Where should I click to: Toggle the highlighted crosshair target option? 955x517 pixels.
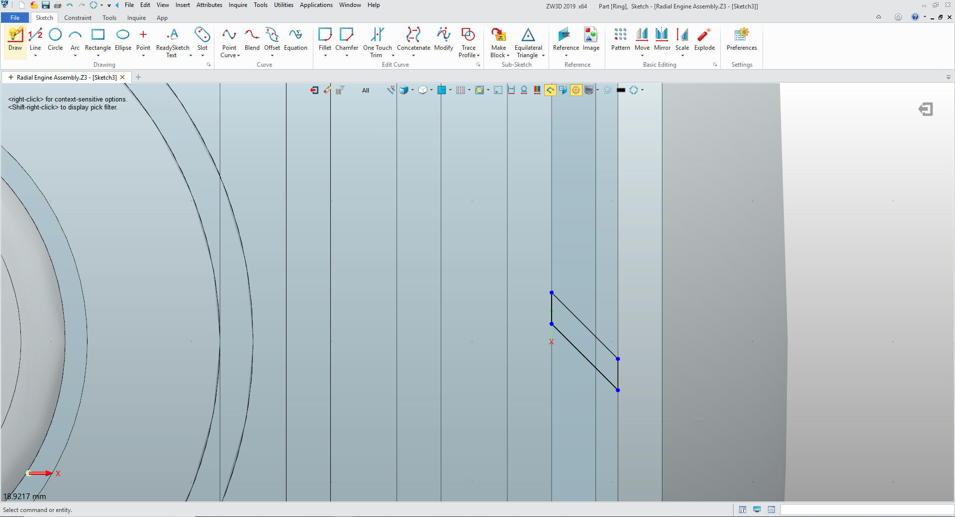(x=576, y=90)
